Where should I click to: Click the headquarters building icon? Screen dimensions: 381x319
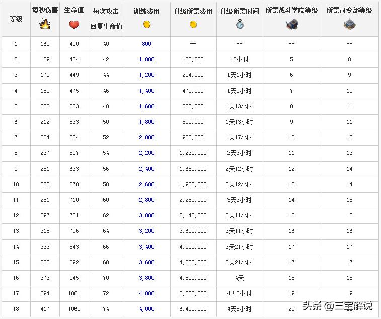(x=349, y=24)
